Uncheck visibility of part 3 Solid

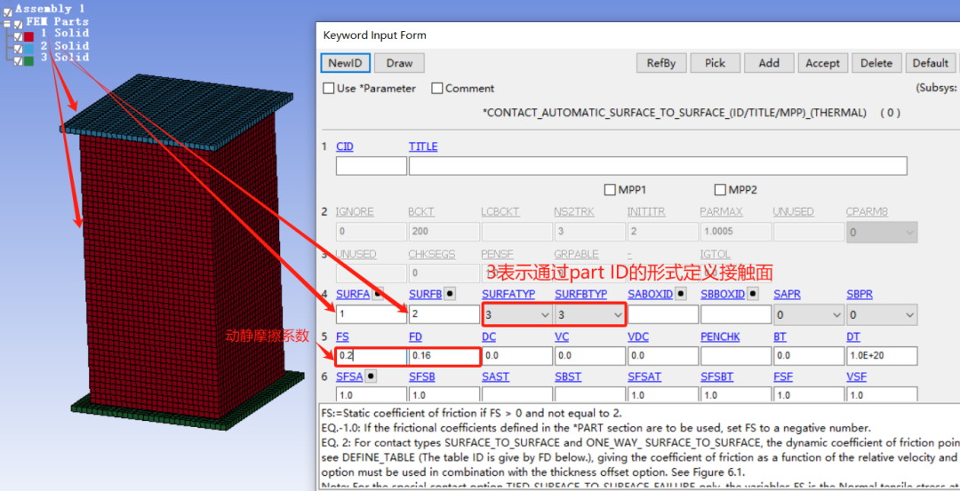[18, 60]
